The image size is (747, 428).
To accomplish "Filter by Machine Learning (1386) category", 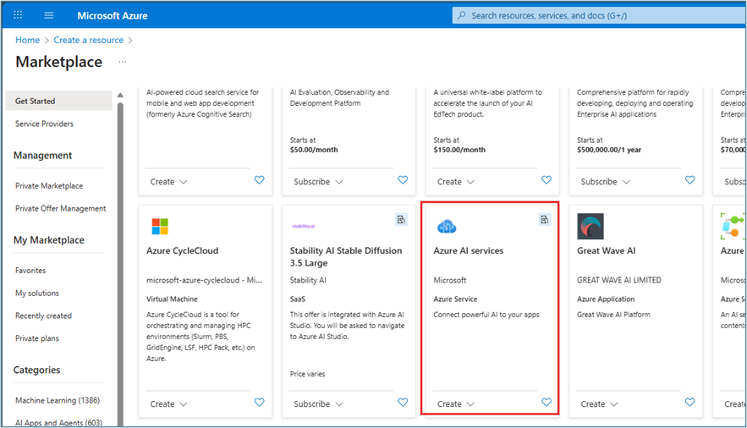I will coord(58,400).
